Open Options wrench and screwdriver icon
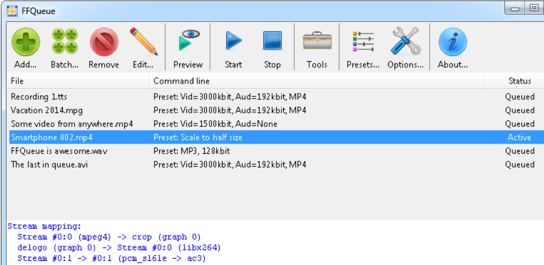 405,43
